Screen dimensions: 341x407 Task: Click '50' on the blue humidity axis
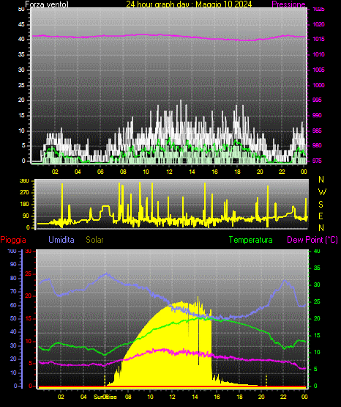coord(13,318)
